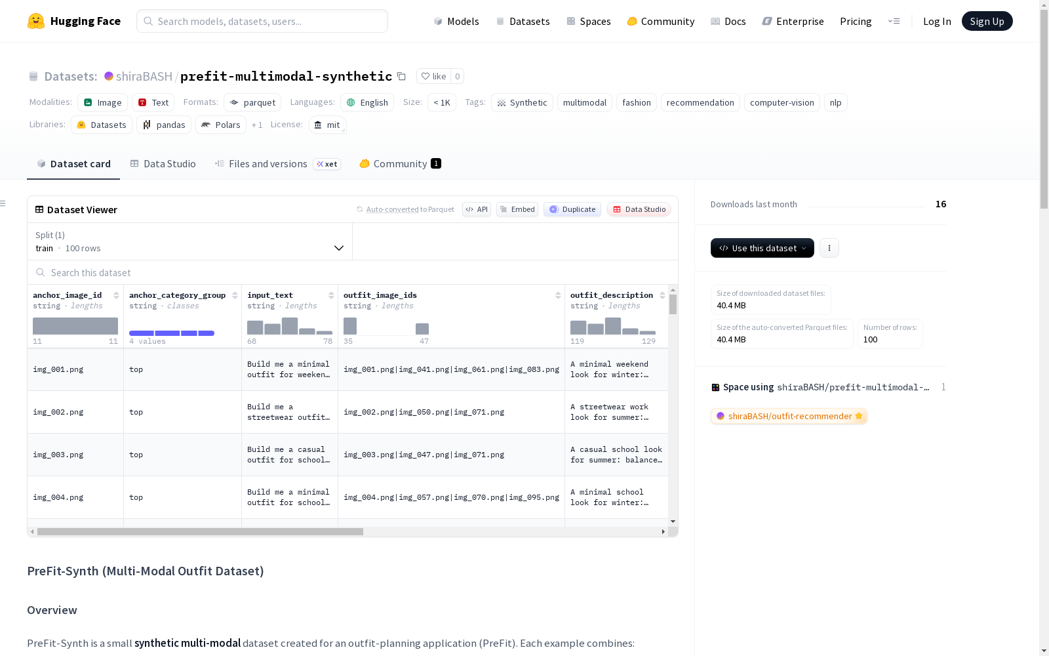Click the Duplicate button
This screenshot has width=1049, height=656.
point(572,209)
